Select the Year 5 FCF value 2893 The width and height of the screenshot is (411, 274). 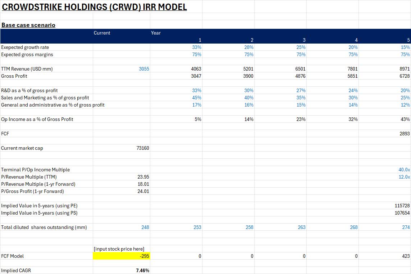pyautogui.click(x=403, y=134)
